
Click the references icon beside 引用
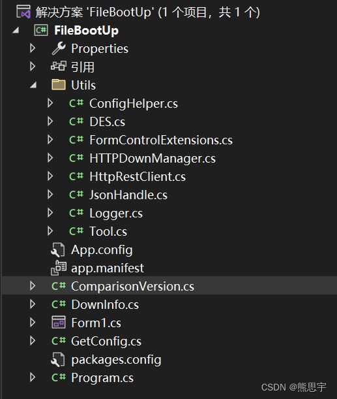(x=59, y=67)
